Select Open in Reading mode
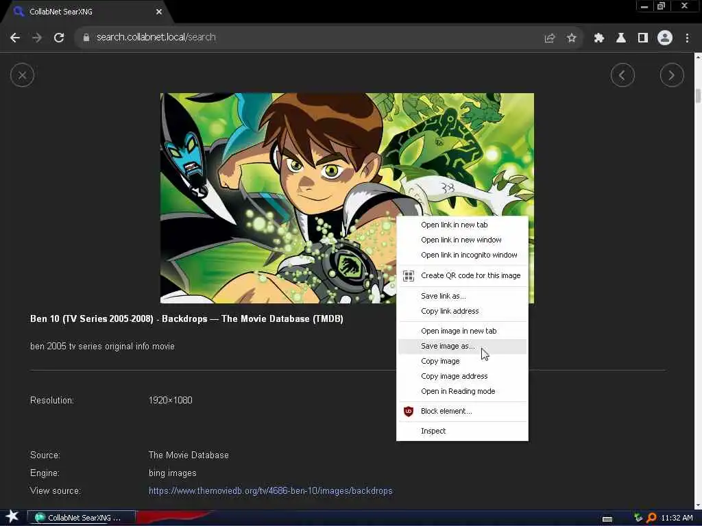Image resolution: width=702 pixels, height=526 pixels. click(x=462, y=391)
